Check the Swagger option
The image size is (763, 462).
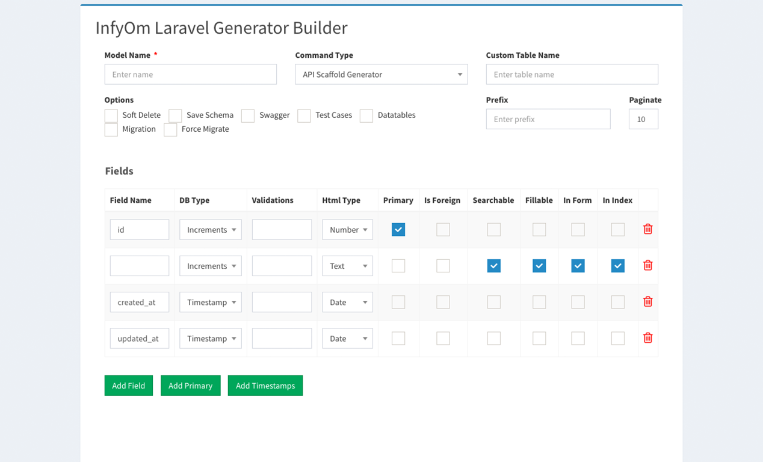(x=247, y=115)
